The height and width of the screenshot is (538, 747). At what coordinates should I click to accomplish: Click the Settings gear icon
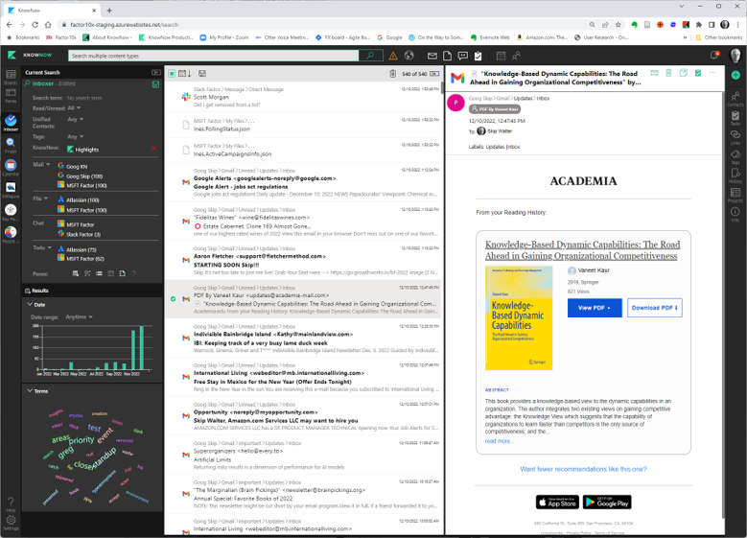11,523
